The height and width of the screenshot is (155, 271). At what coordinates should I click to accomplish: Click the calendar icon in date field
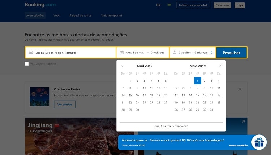point(122,52)
